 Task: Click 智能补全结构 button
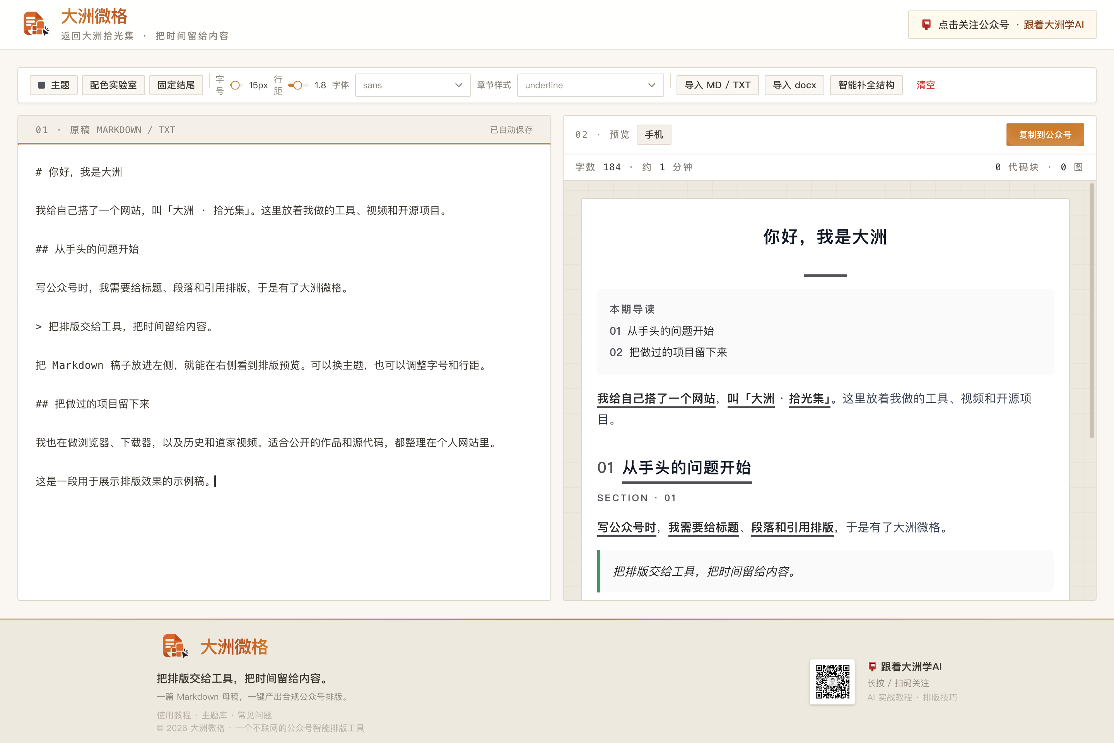(866, 85)
